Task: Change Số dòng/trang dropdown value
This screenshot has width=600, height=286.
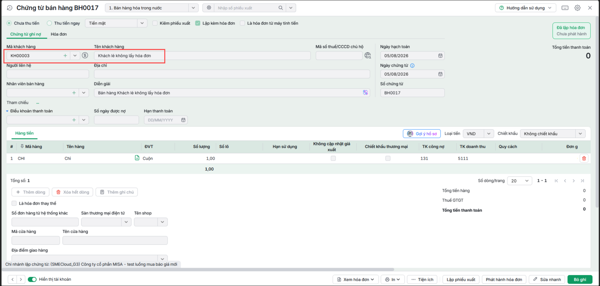Action: click(519, 181)
